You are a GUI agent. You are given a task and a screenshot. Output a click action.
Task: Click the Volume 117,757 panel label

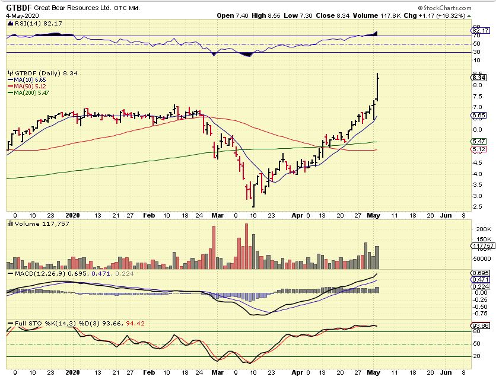click(42, 224)
